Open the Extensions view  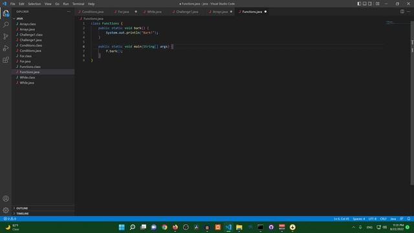pyautogui.click(x=6, y=60)
